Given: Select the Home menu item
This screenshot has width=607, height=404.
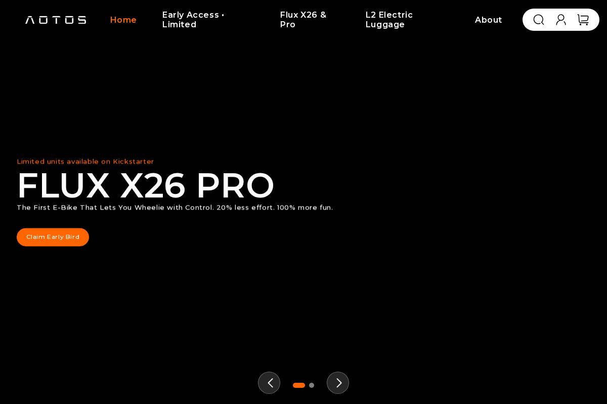Looking at the screenshot, I should click(x=123, y=20).
